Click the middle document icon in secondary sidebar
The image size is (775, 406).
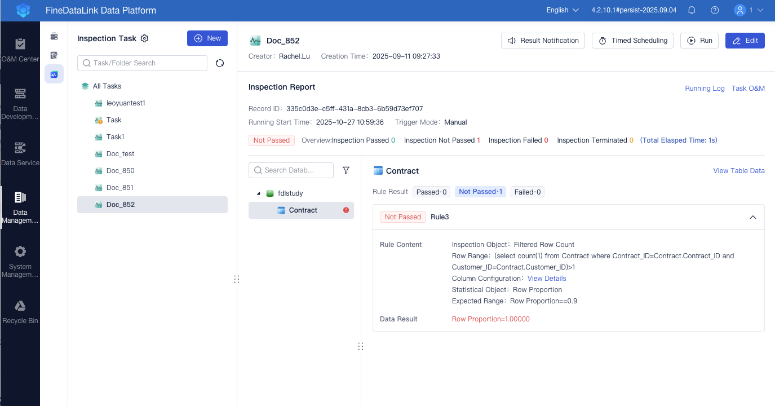(54, 55)
